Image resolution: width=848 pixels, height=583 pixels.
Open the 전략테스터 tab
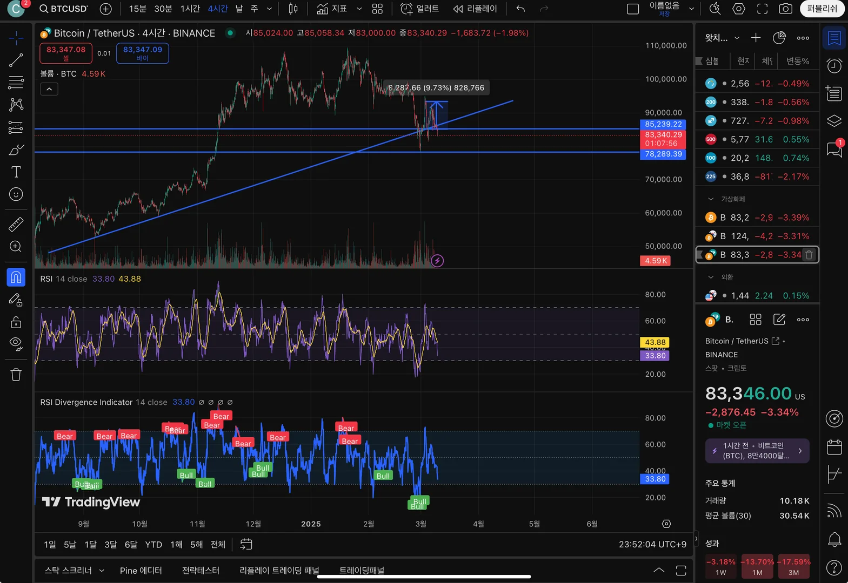coord(201,570)
